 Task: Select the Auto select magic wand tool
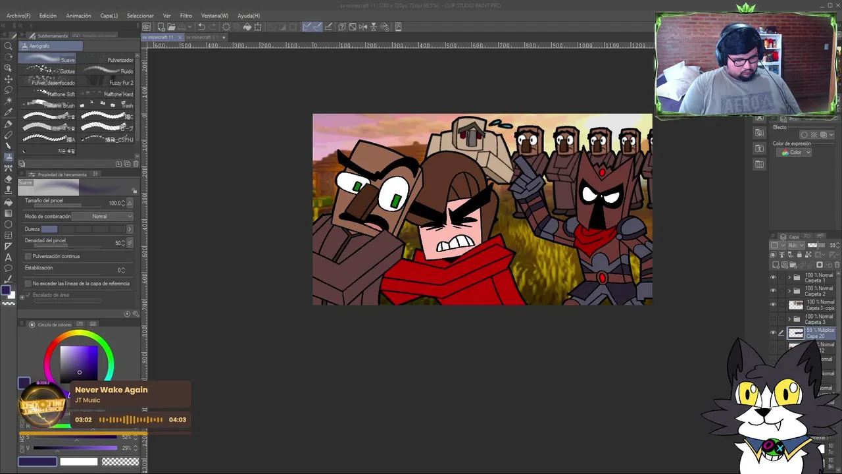click(9, 100)
